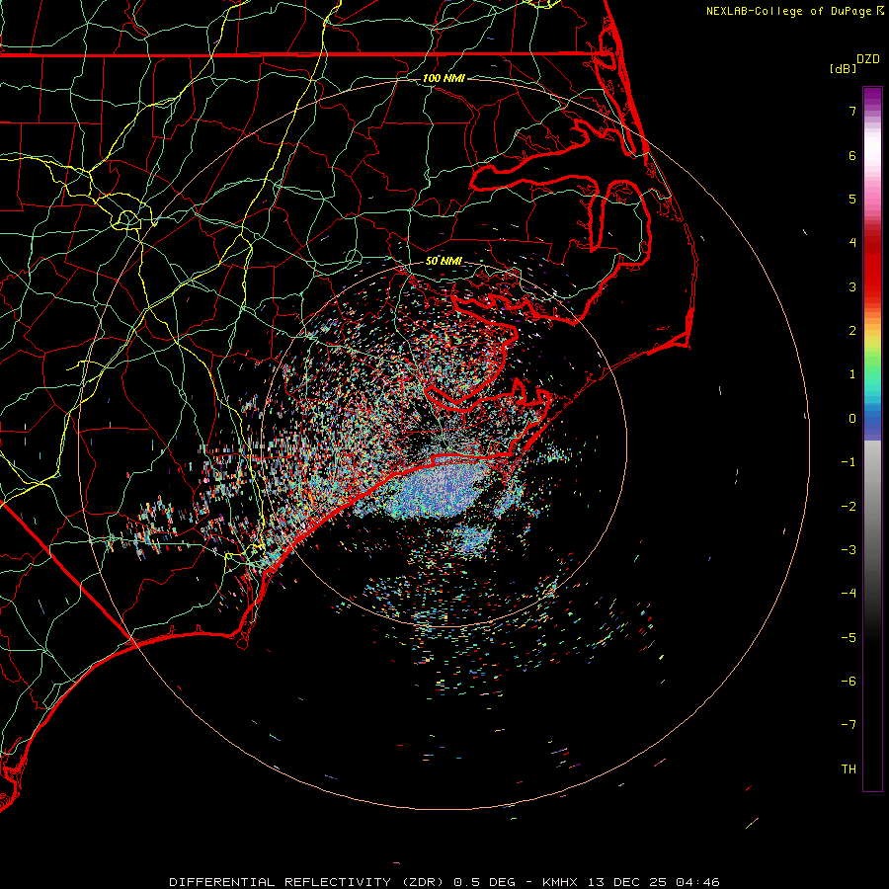Image resolution: width=889 pixels, height=889 pixels.
Task: Click the 4 value on color scale
Action: [x=852, y=243]
